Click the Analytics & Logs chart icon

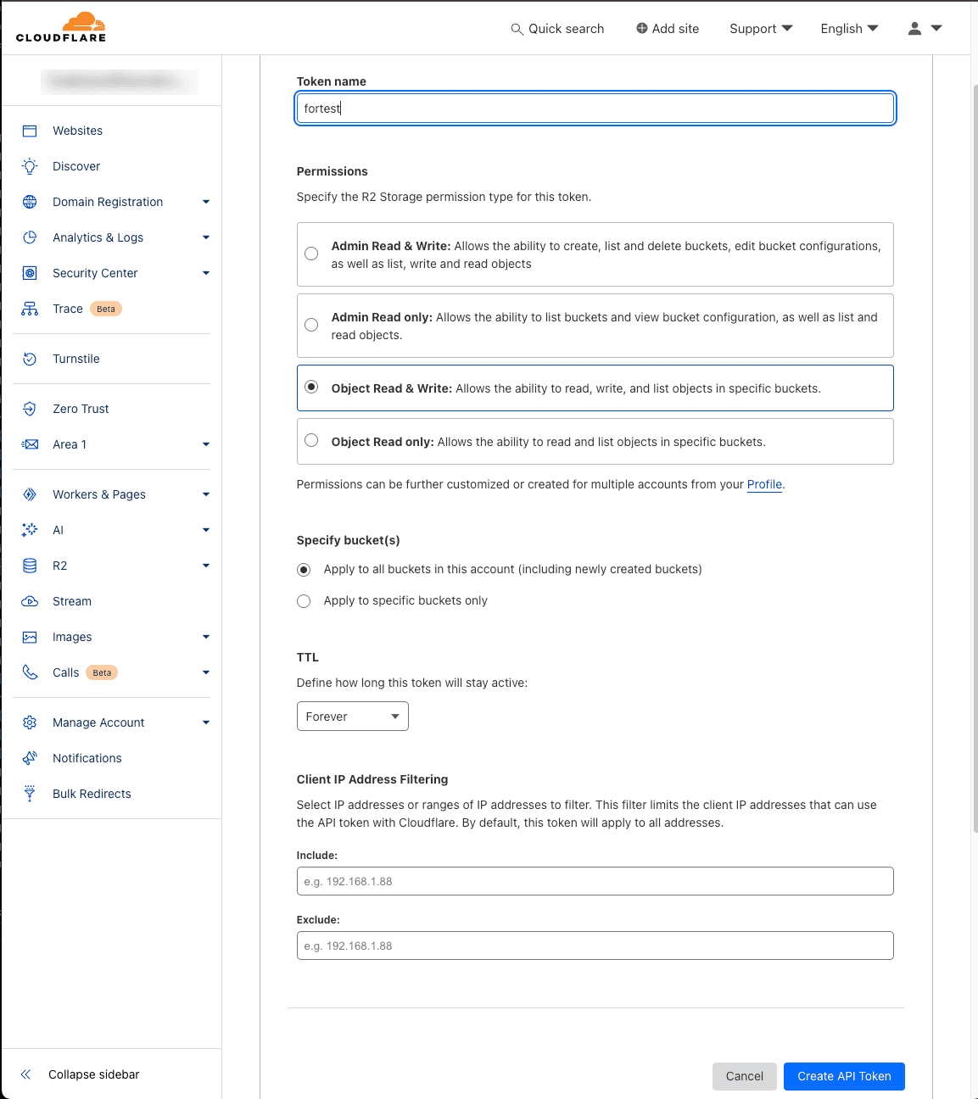tap(30, 237)
